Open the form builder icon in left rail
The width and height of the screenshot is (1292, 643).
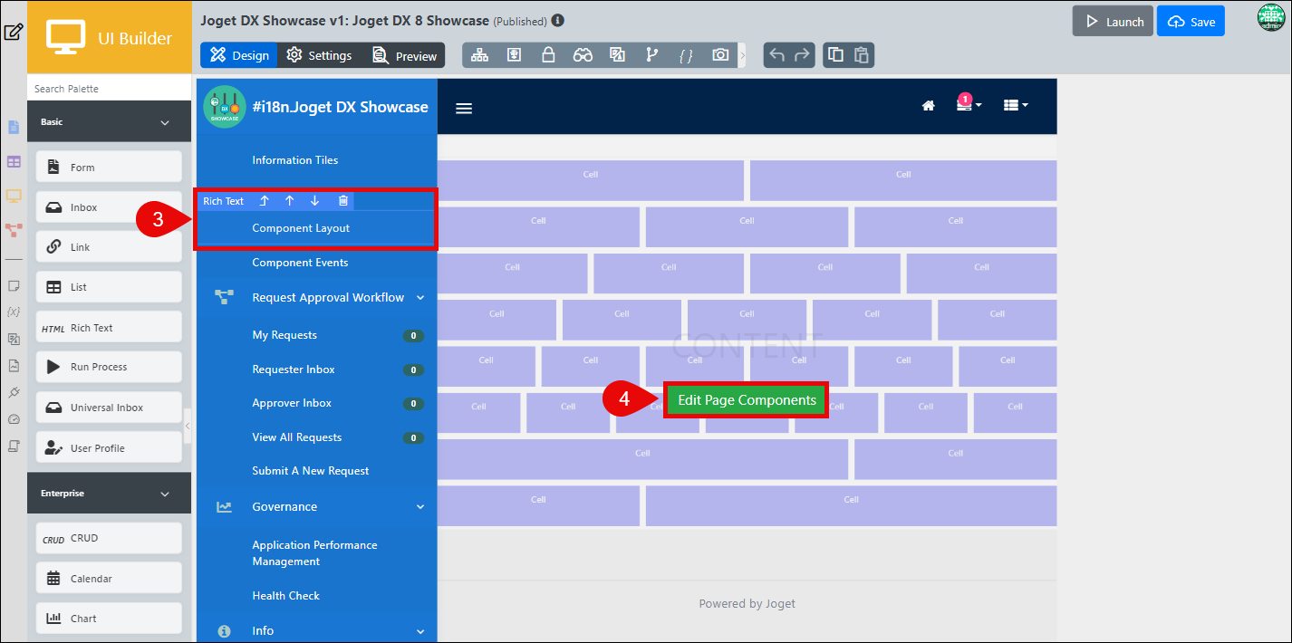[14, 127]
